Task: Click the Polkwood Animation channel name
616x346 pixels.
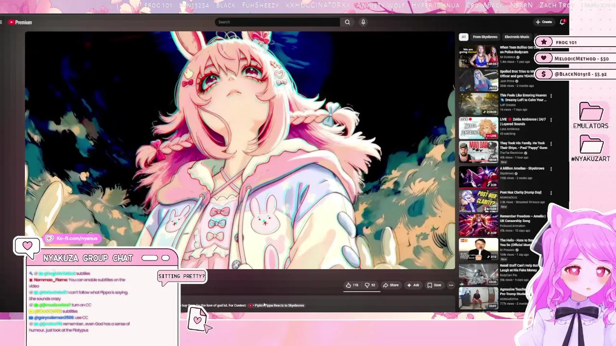Action: click(513, 225)
